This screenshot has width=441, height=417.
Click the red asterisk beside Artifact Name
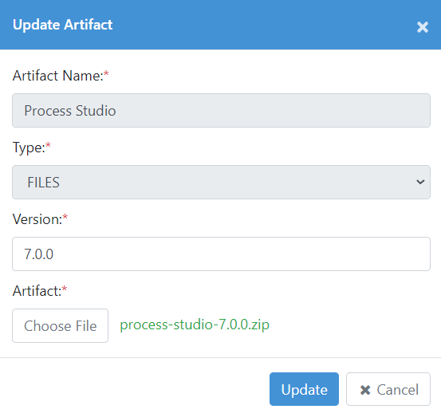(106, 73)
